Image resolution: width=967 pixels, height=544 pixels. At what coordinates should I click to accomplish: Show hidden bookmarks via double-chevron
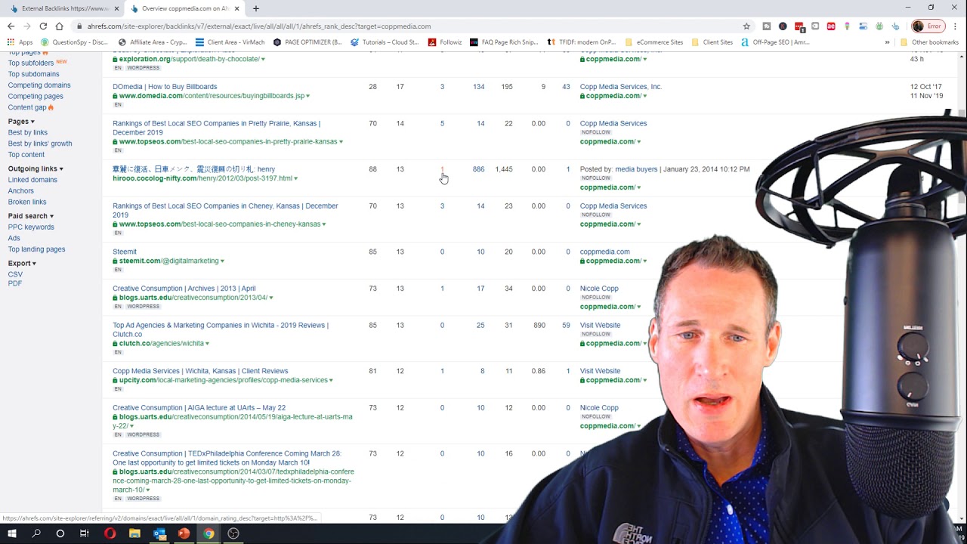(x=887, y=42)
